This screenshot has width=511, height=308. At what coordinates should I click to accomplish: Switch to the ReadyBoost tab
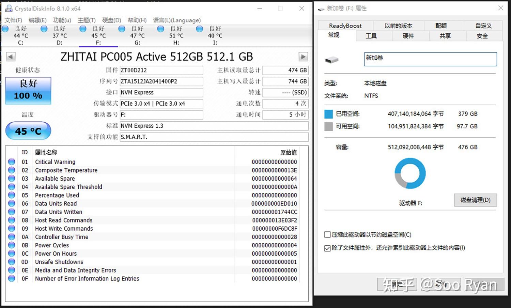[x=345, y=26]
